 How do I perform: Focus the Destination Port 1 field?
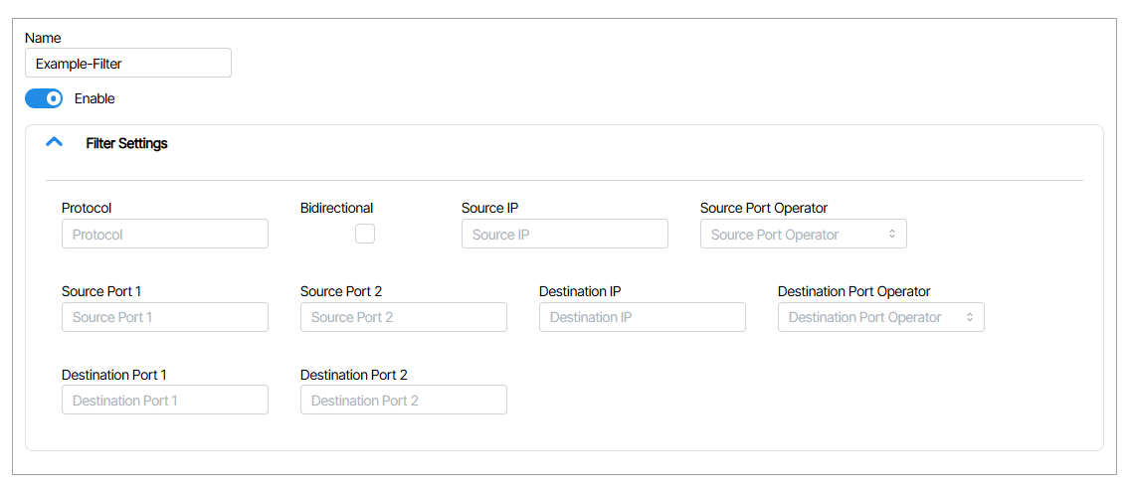164,400
